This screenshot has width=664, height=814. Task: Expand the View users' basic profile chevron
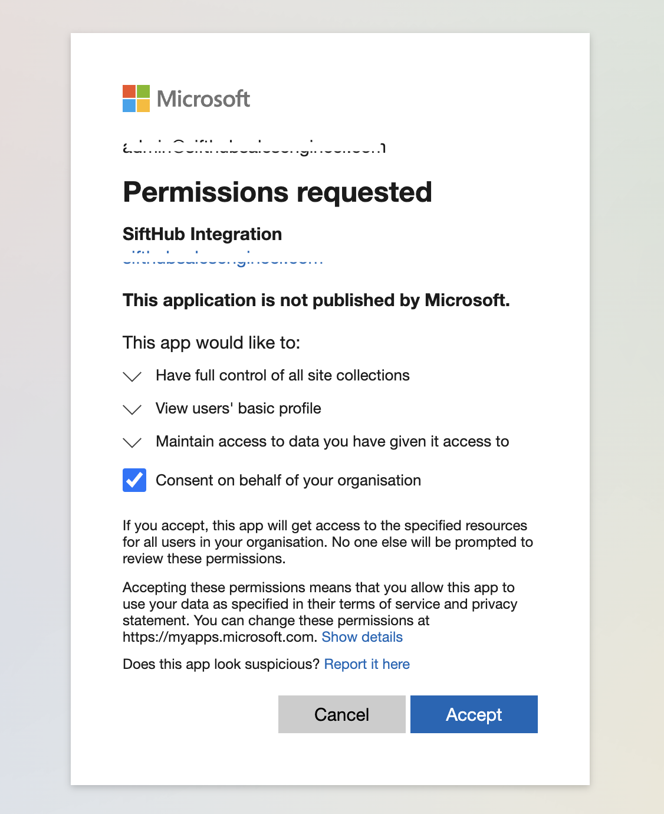(132, 409)
